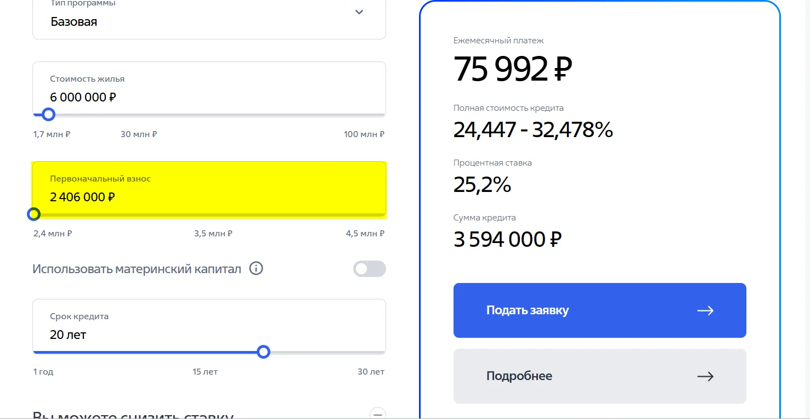Open the Тип программы dropdown chevron

(359, 12)
